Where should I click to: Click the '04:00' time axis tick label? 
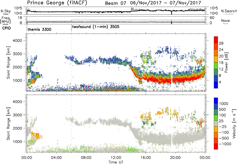pyautogui.click(x=56, y=158)
